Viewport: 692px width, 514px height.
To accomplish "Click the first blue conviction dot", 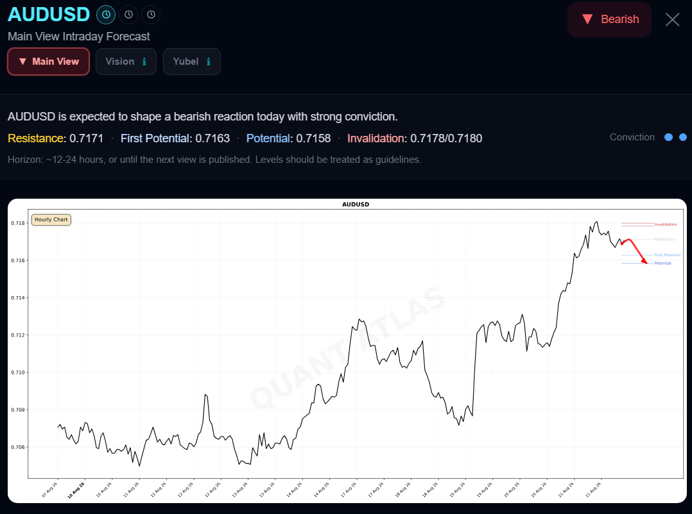I will (669, 137).
